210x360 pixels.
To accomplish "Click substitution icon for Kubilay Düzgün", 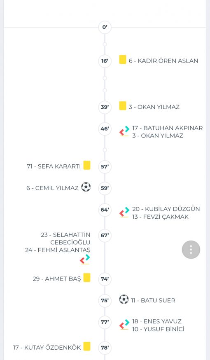I will [124, 212].
